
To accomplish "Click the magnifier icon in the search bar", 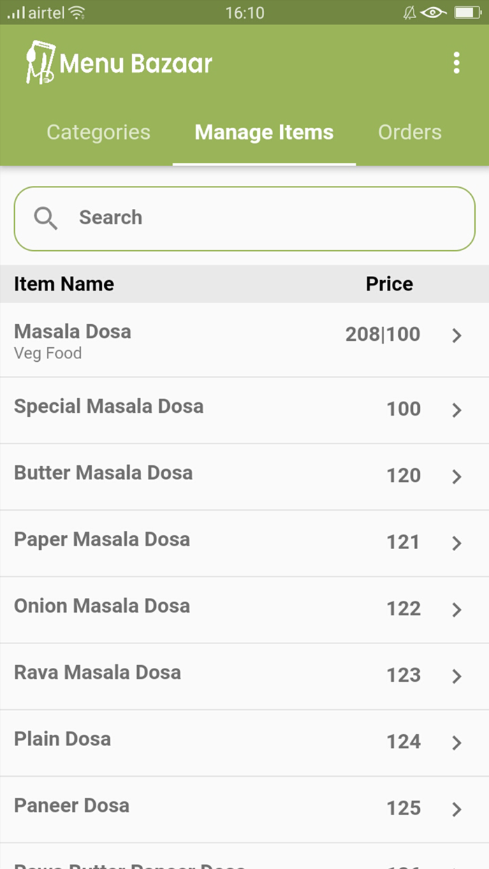I will [x=45, y=218].
